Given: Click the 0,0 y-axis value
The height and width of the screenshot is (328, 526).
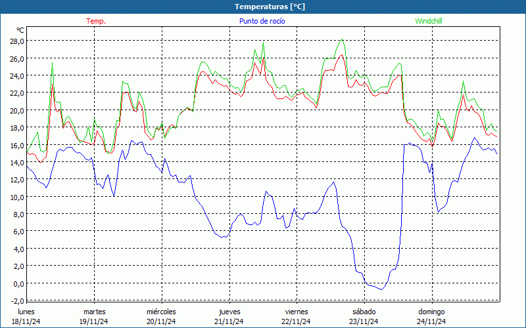Looking at the screenshot, I should pyautogui.click(x=19, y=283).
